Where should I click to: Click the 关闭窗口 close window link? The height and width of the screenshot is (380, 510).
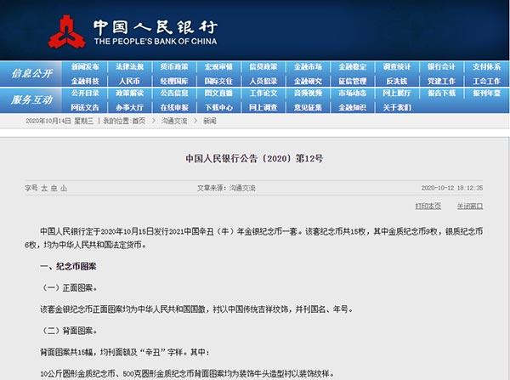click(x=470, y=206)
